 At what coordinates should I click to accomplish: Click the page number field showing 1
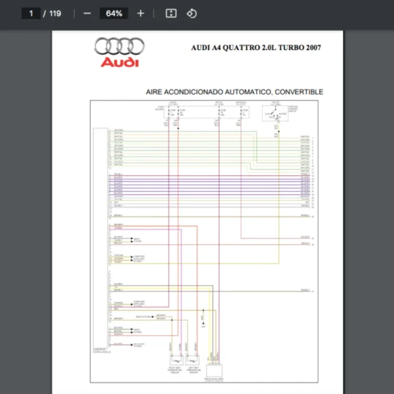tap(31, 13)
